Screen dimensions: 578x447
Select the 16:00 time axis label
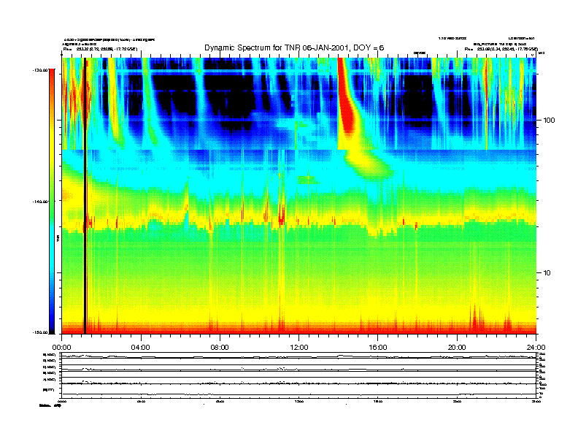coord(378,348)
